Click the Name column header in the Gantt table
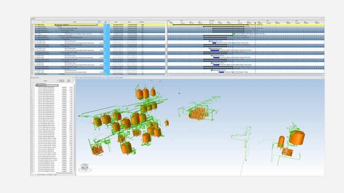 (75, 22)
